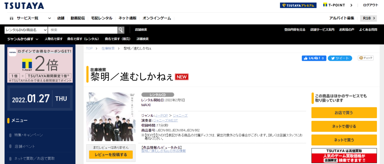Click 店舗サービス案内
Viewport: 384px width, 164px height.
[x=322, y=30]
